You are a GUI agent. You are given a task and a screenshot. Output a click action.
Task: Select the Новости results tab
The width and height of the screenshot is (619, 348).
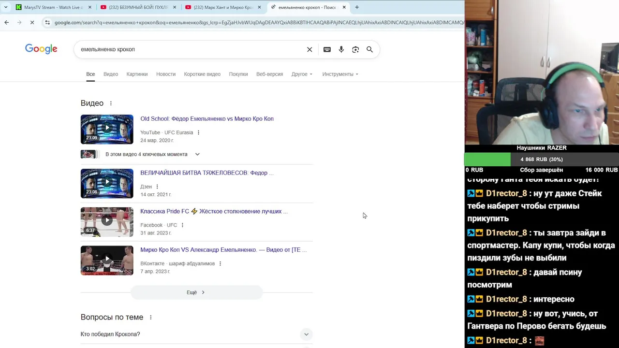[x=166, y=74]
